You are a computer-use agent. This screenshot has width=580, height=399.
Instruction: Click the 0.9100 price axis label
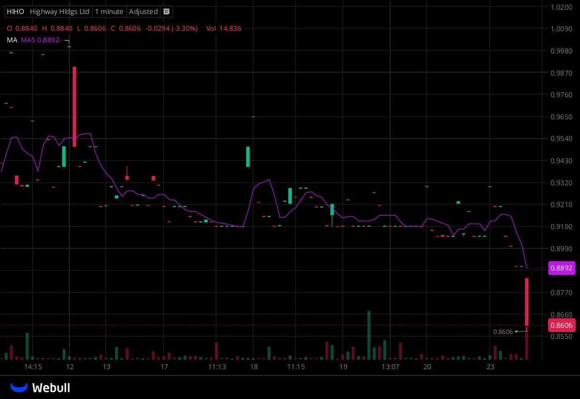click(562, 227)
